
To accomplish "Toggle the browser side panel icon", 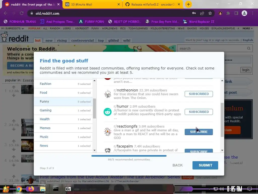I will coord(236,13).
